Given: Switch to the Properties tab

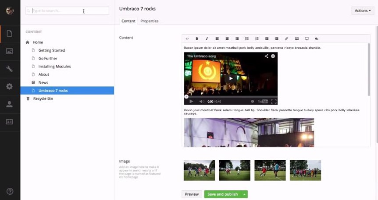Looking at the screenshot, I should click(x=150, y=21).
